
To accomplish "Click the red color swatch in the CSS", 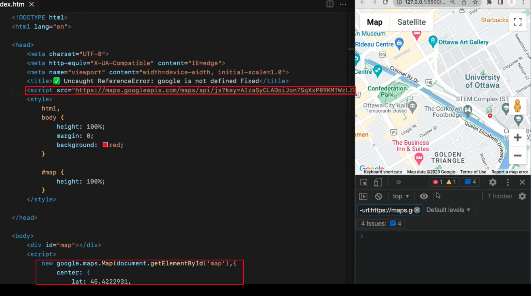I will pos(105,145).
